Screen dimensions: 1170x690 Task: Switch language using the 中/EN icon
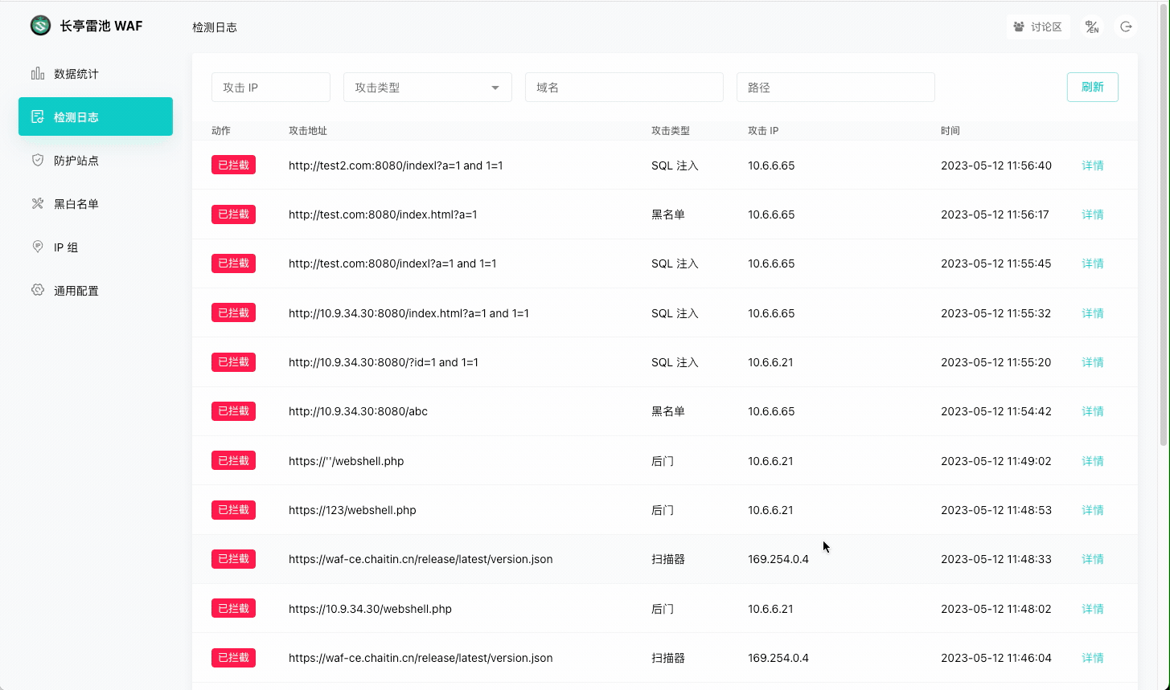(1092, 26)
